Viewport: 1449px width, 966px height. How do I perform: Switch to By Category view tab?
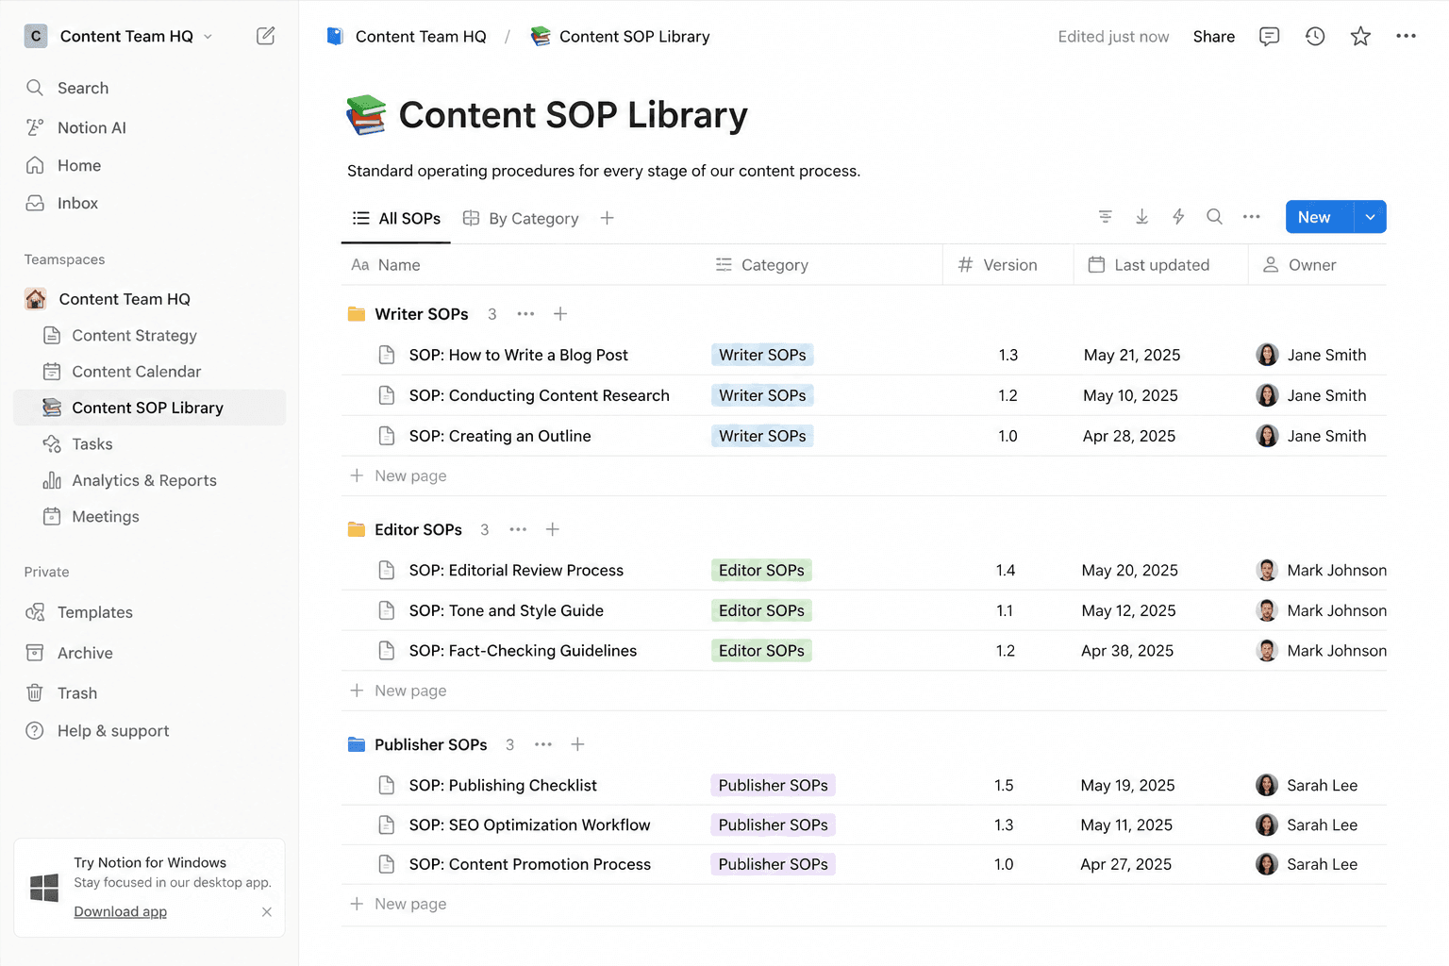point(521,218)
